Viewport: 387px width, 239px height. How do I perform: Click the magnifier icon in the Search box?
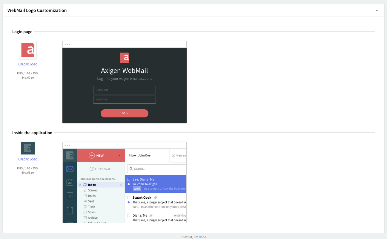tap(131, 169)
